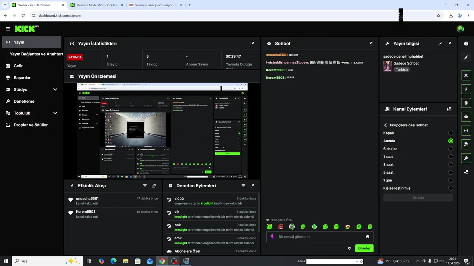Expand the Stüdyo menu chevron
This screenshot has height=266, width=474.
click(55, 89)
